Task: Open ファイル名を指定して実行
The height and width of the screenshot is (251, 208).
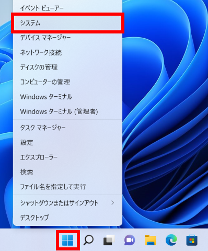Action: (x=67, y=187)
